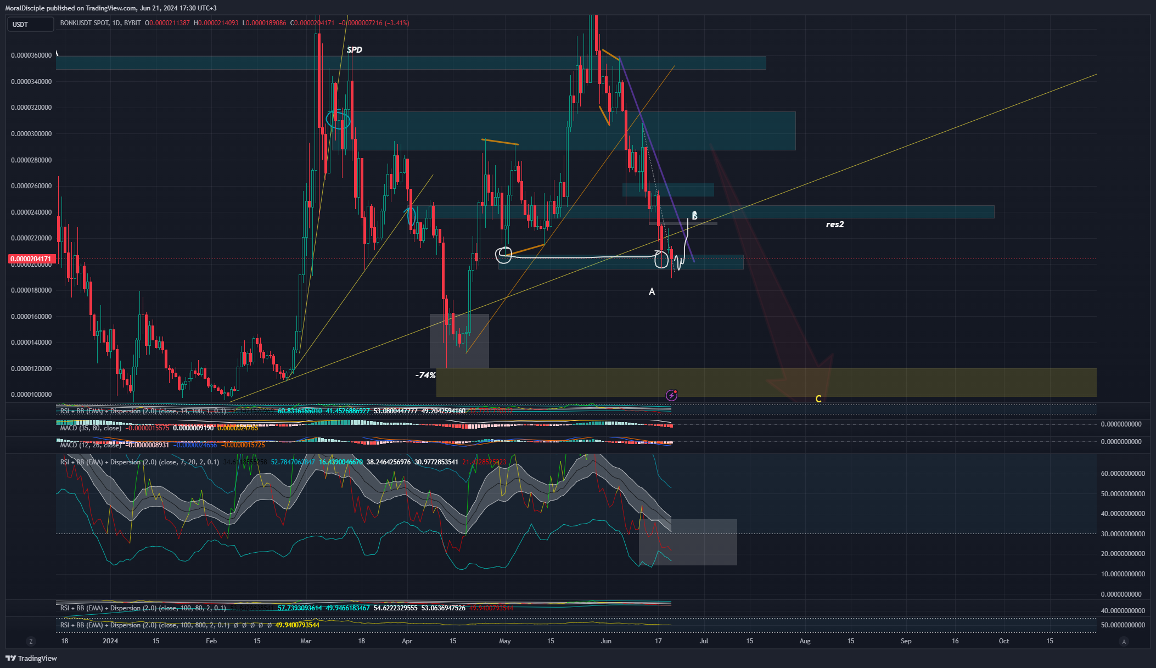This screenshot has height=668, width=1156.
Task: Click RSI legend with close, 100, 80, 2
Action: (x=143, y=608)
